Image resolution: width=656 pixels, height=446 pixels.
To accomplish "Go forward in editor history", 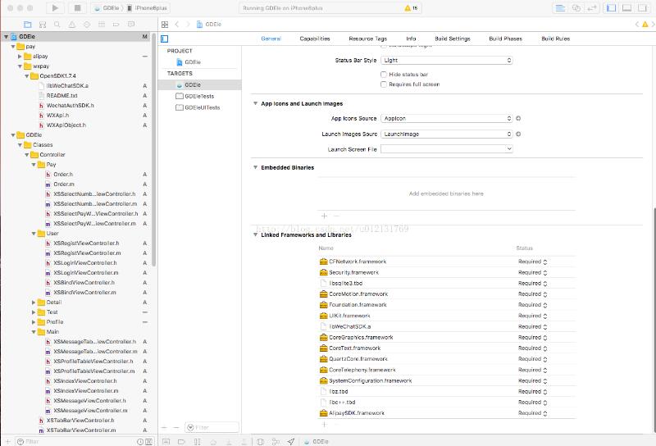I will click(x=188, y=25).
